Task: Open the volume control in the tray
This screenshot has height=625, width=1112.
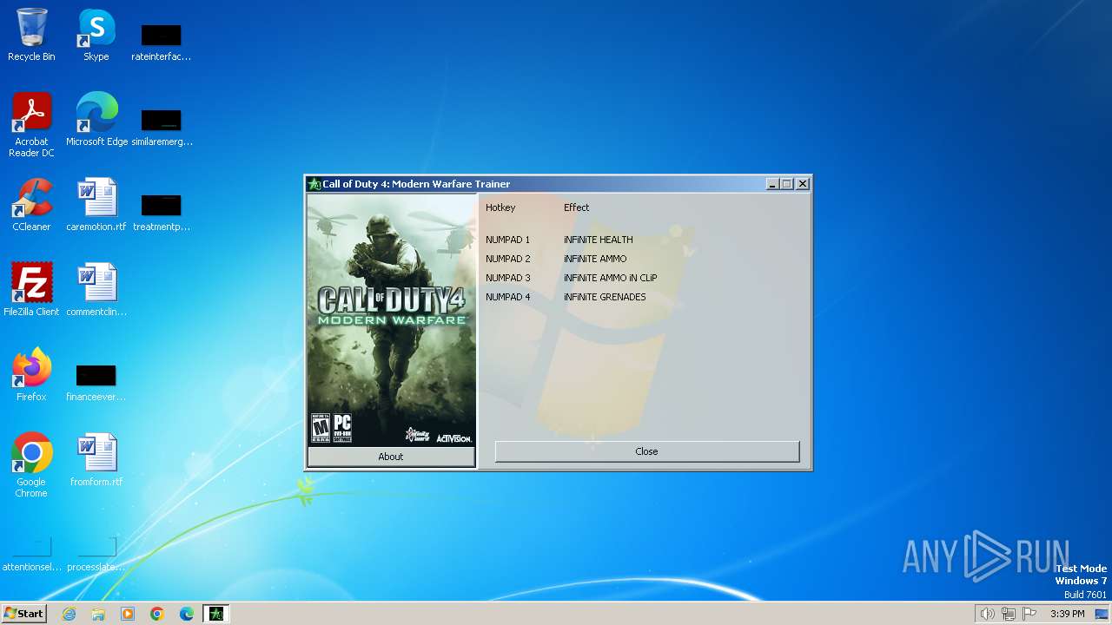Action: click(x=987, y=614)
